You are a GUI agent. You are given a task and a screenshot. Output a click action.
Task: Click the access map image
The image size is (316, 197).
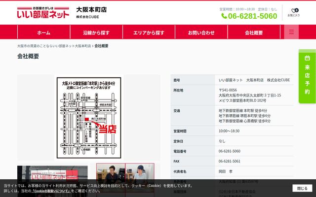89,118
